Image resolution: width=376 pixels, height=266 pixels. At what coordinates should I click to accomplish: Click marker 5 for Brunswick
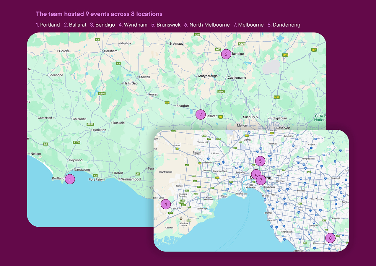click(260, 161)
